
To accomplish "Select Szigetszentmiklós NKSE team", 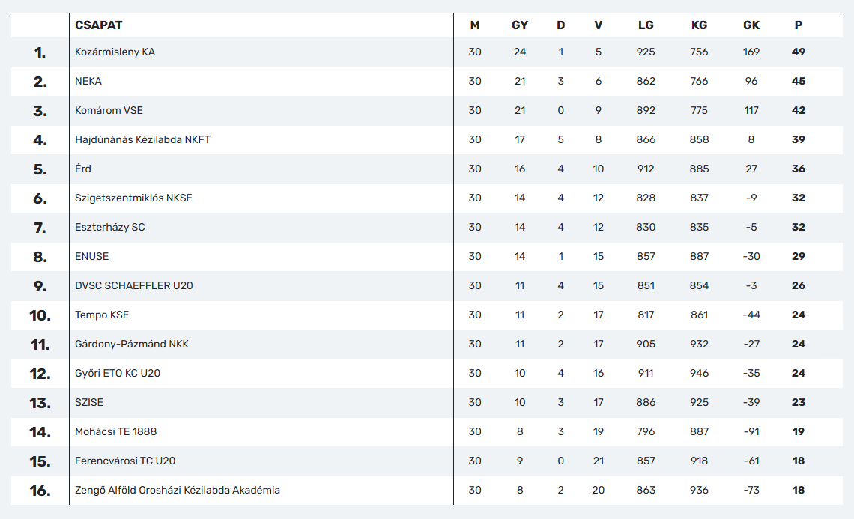I will (x=133, y=198).
